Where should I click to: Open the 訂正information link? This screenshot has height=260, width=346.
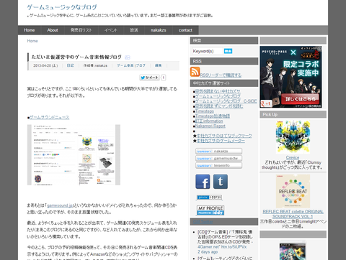tap(209, 121)
